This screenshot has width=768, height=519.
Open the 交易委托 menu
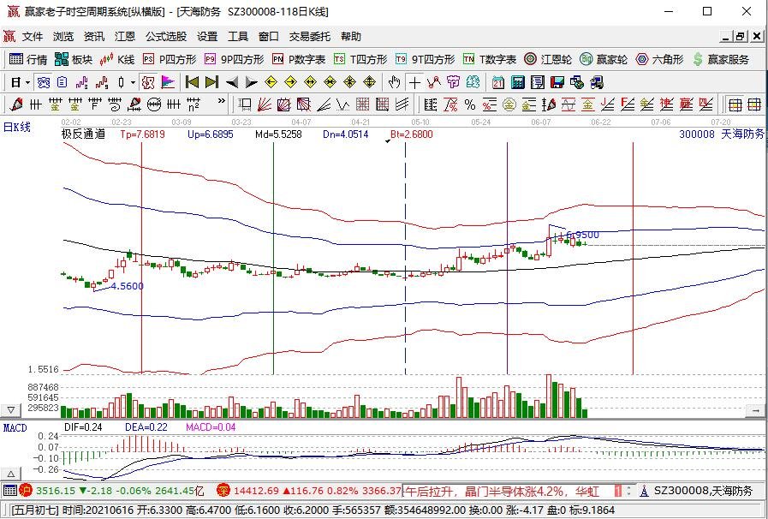tap(310, 37)
